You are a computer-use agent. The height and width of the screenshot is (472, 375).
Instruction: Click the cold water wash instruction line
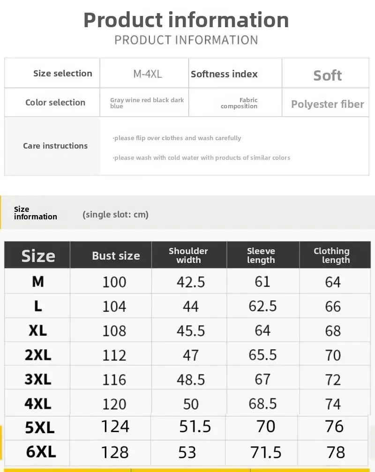[x=202, y=157]
